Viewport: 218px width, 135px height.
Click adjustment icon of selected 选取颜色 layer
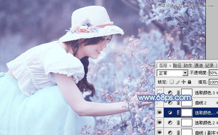pos(170,113)
